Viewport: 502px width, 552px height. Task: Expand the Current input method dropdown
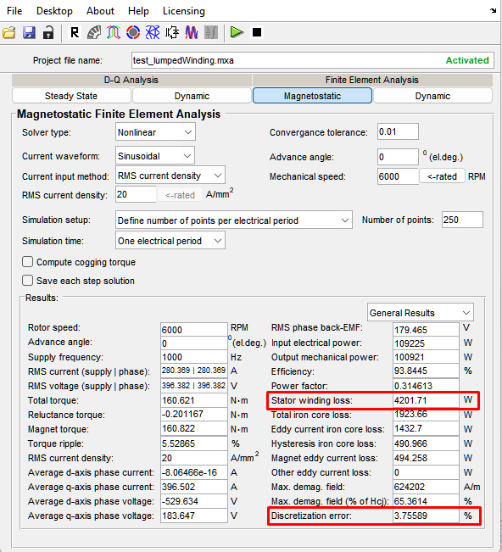[x=170, y=176]
